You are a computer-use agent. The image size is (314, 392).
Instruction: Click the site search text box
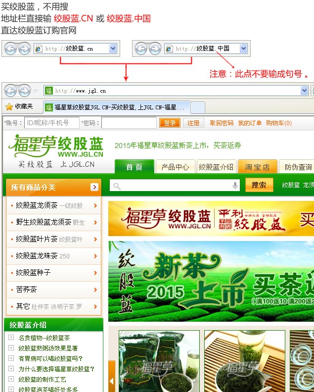click(x=175, y=186)
